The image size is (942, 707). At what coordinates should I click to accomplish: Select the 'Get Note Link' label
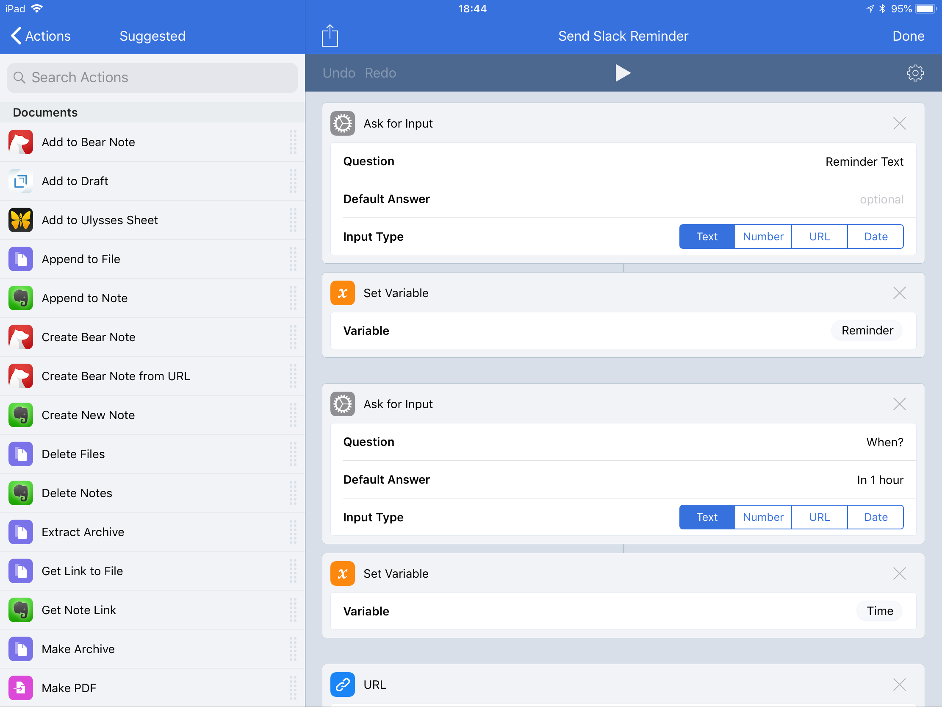click(x=79, y=610)
